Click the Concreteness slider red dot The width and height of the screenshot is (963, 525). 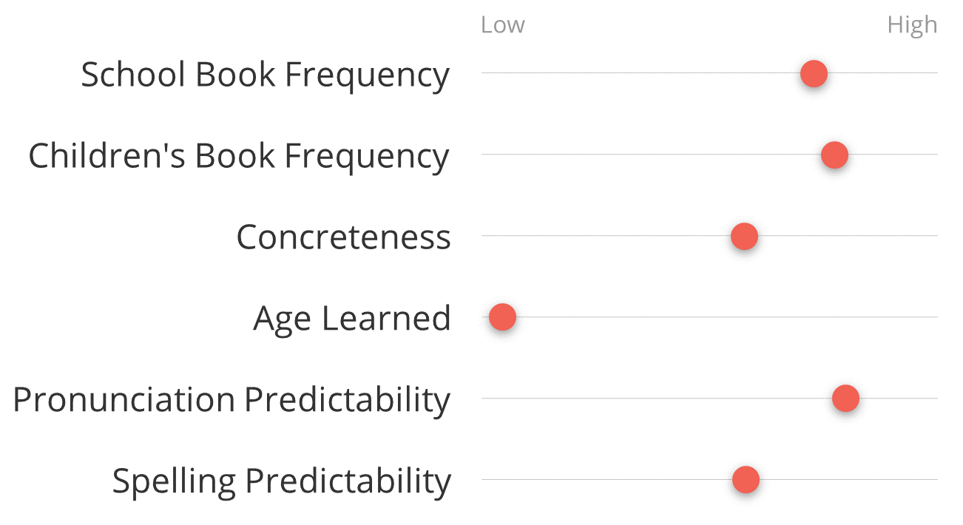tap(744, 237)
